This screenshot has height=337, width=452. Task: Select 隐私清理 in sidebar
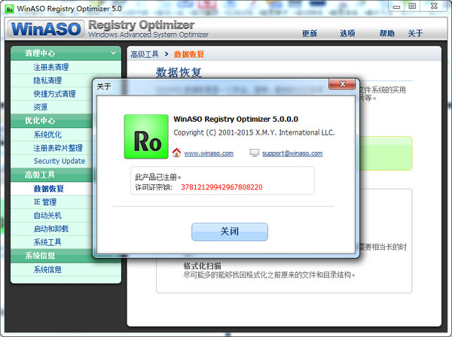pyautogui.click(x=47, y=80)
